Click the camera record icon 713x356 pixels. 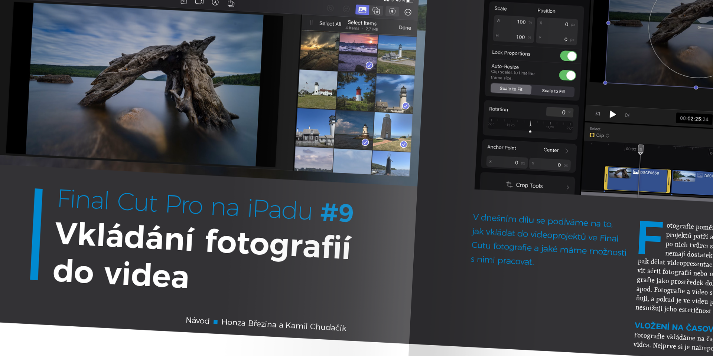click(199, 2)
